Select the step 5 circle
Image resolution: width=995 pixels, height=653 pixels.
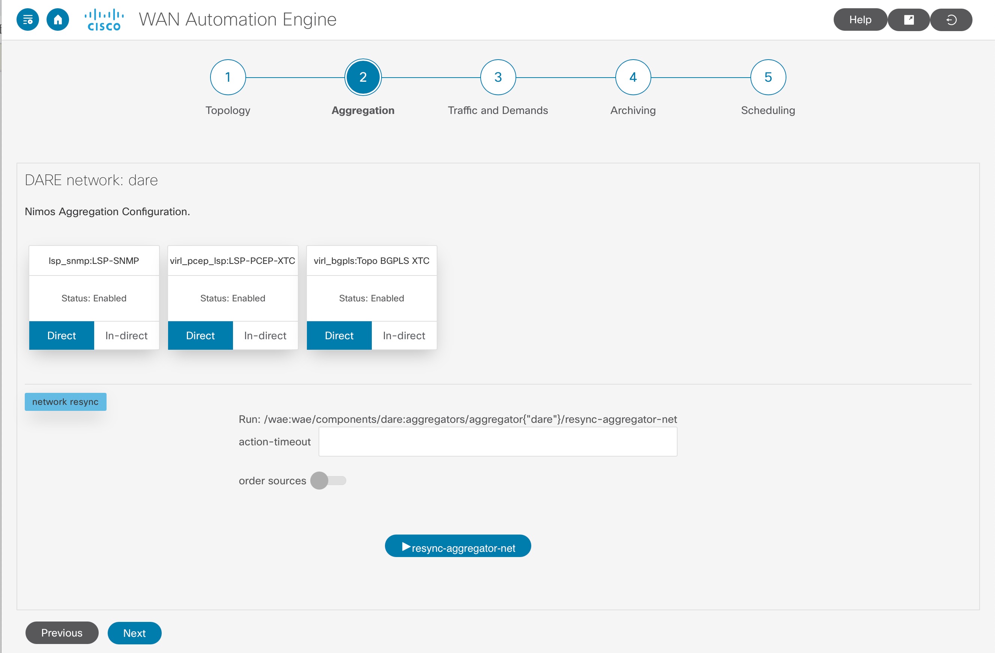point(767,77)
